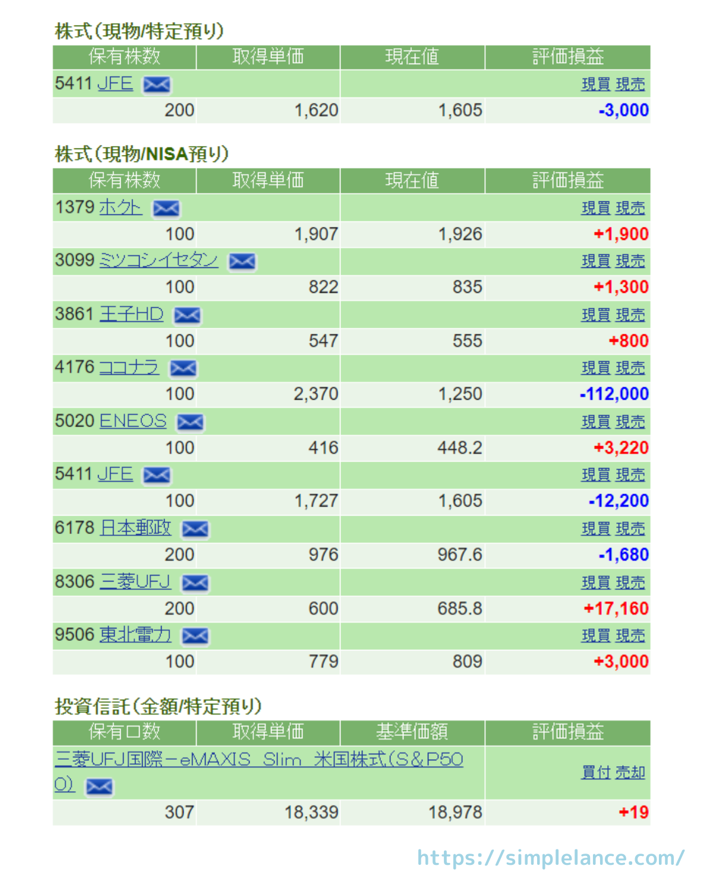Viewport: 713px width, 891px height.
Task: Select the envelope icon beside ココナラ
Action: point(183,368)
